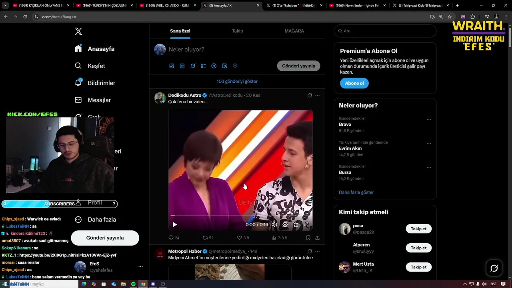Image resolution: width=512 pixels, height=288 pixels.
Task: Click Grok icon on Dedikodu Astro post
Action: click(310, 95)
